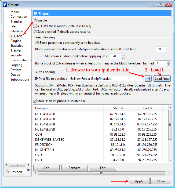
Task: Uncheck Store IP descriptions in scratch file
Action: (35, 101)
